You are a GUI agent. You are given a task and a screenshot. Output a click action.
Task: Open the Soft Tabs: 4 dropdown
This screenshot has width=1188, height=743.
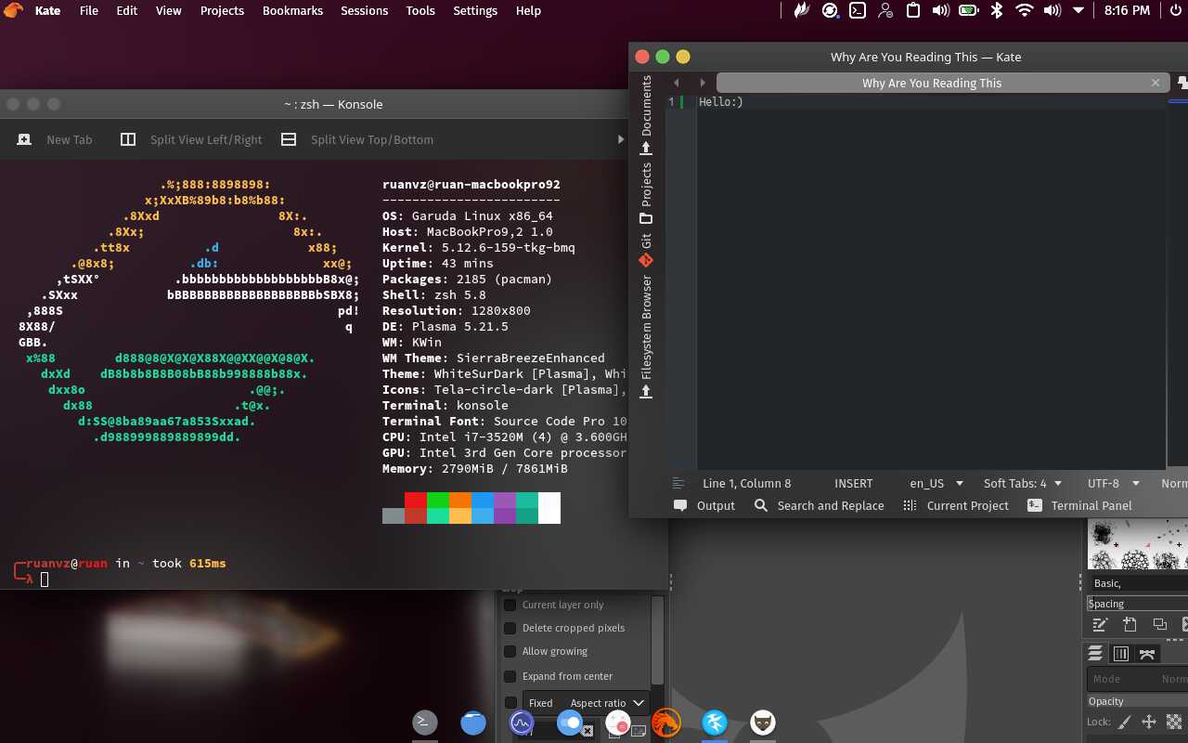[x=1022, y=483]
